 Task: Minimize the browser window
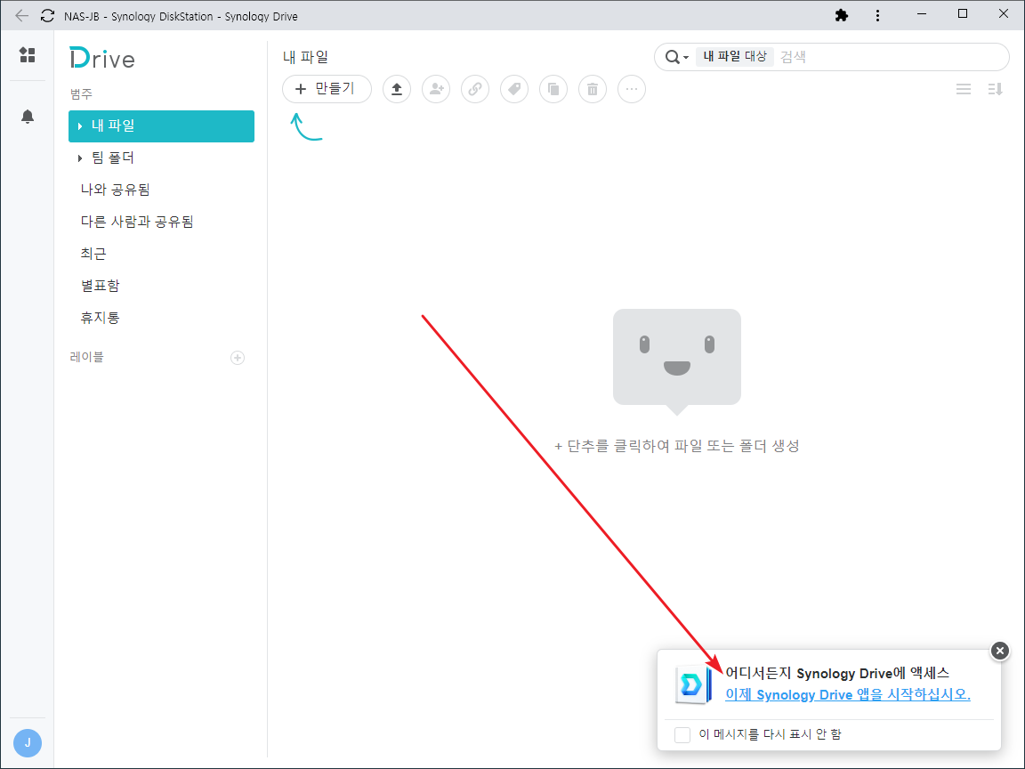pyautogui.click(x=922, y=14)
